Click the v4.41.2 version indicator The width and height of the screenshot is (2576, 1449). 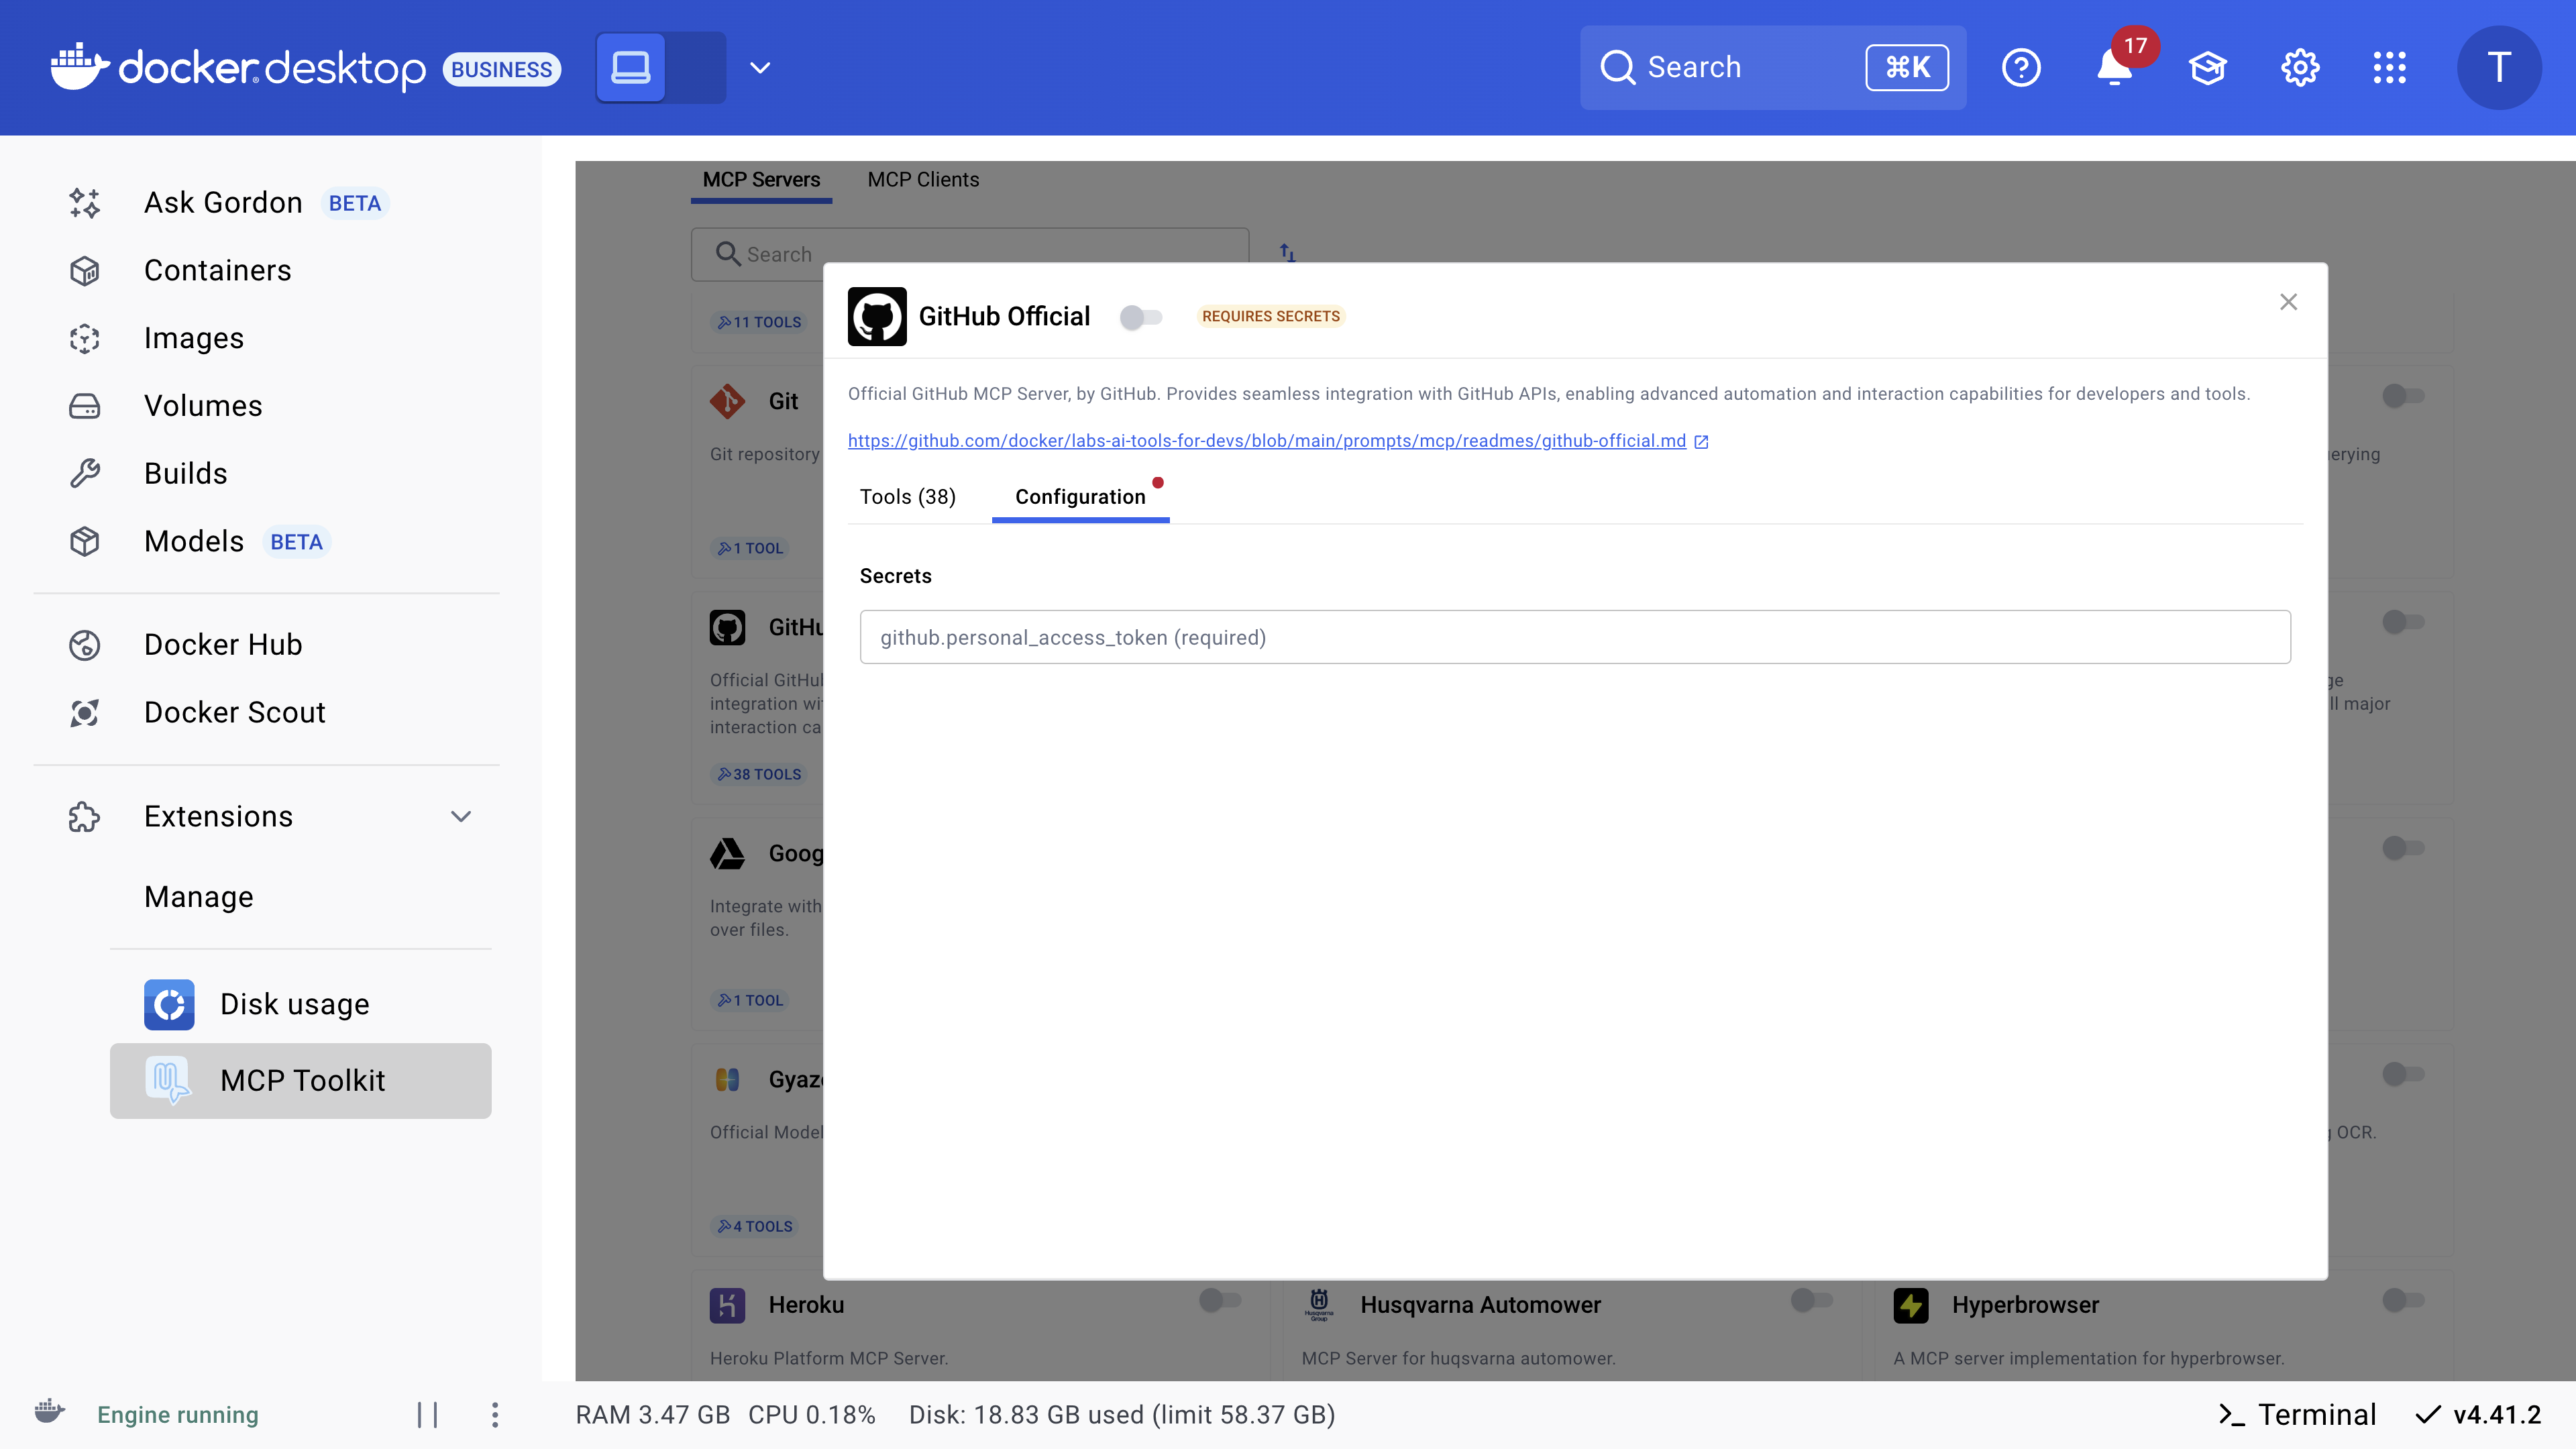tap(2478, 1414)
